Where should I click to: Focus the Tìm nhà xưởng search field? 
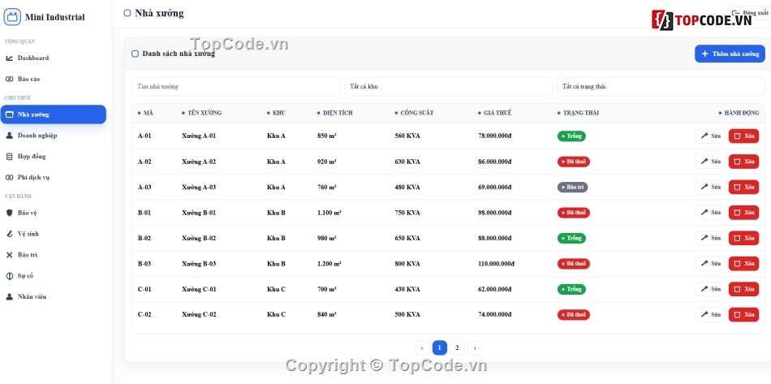[x=235, y=87]
